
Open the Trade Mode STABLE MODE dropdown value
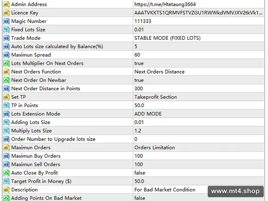point(198,38)
